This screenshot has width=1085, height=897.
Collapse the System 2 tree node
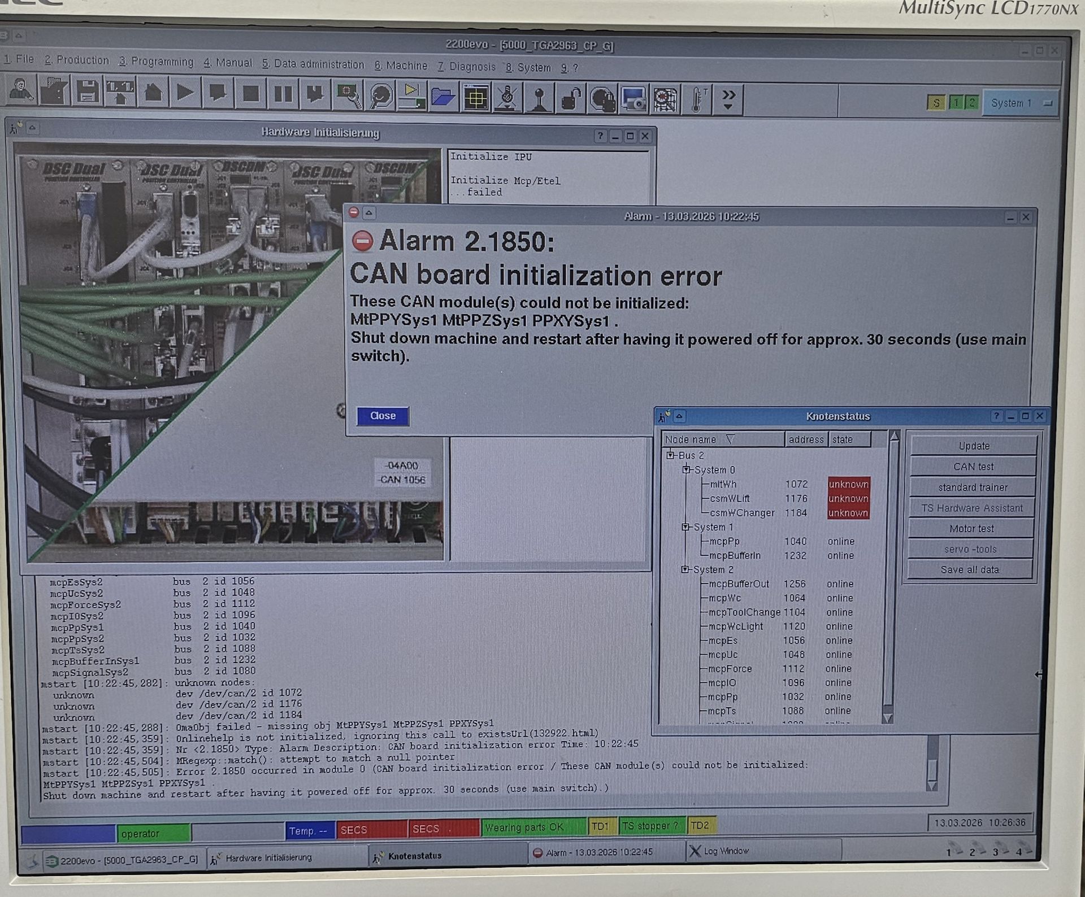[685, 569]
